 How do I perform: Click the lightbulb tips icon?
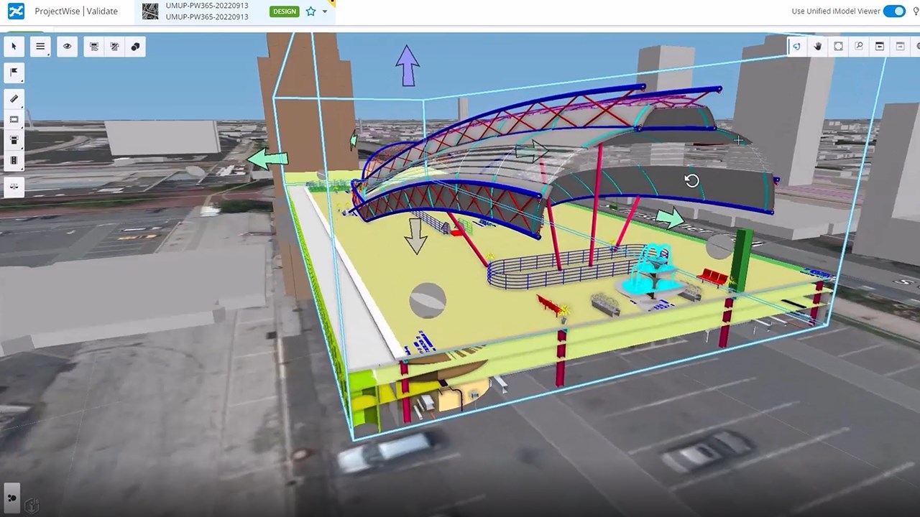coord(916,11)
